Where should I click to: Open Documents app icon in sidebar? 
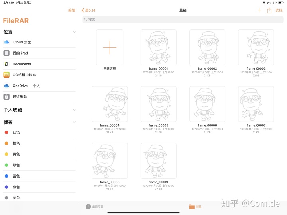6,64
